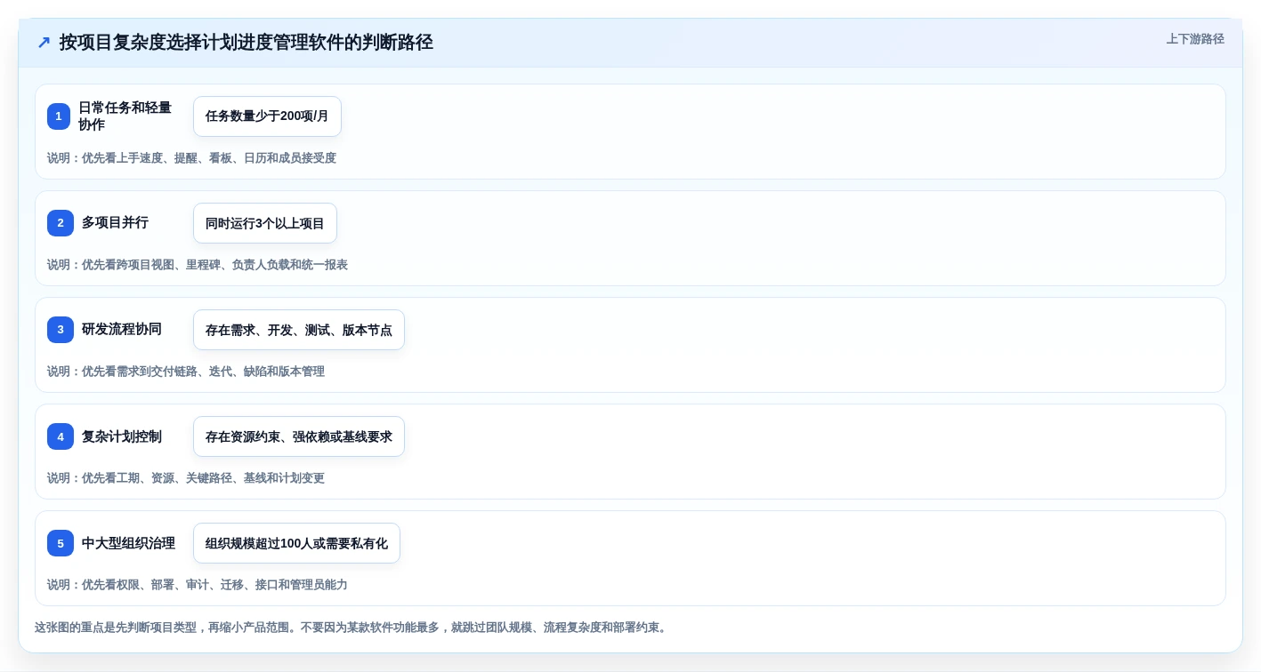
Task: Select the 中大型组织治理 step title
Action: point(128,543)
